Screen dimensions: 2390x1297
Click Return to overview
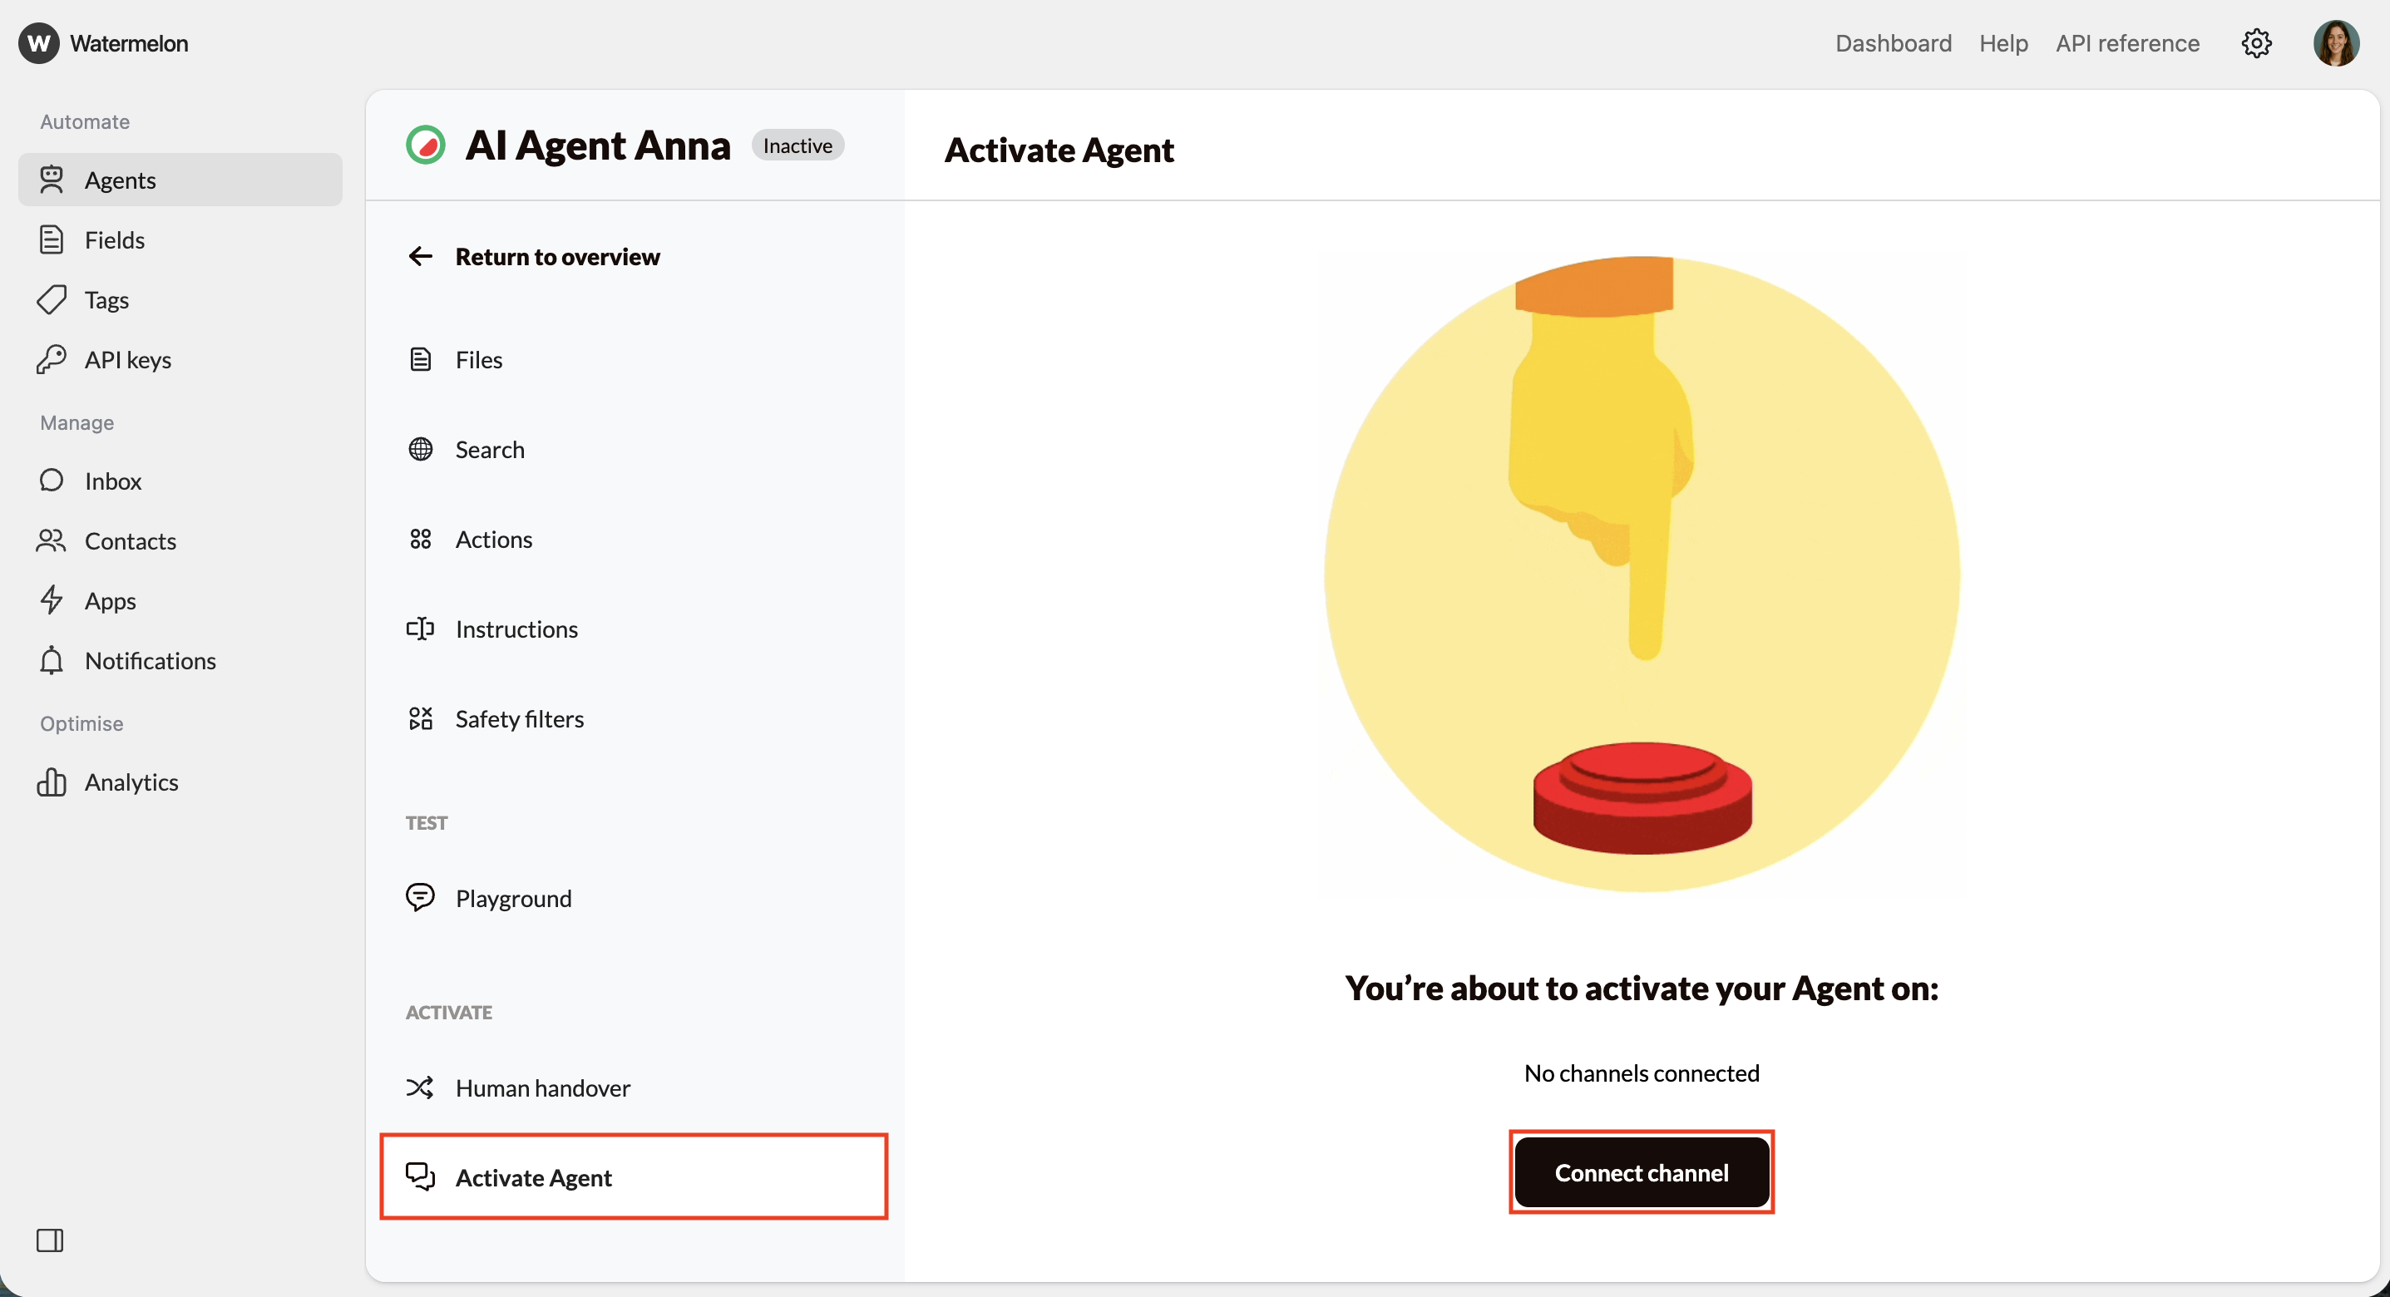point(535,256)
